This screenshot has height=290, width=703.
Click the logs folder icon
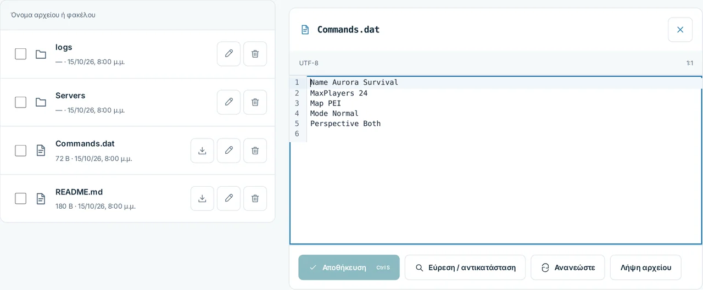coord(41,54)
